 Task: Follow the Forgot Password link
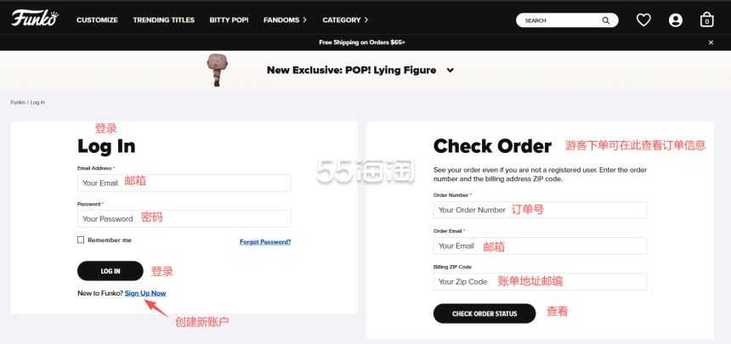click(265, 242)
